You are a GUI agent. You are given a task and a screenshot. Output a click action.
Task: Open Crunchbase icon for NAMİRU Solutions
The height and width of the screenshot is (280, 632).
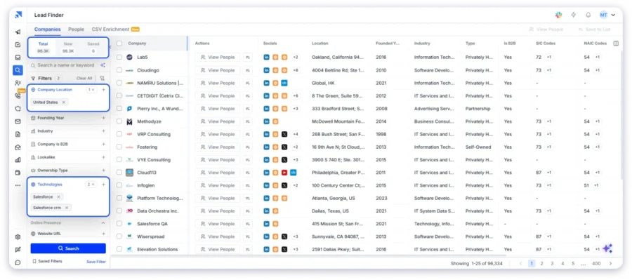coord(284,83)
